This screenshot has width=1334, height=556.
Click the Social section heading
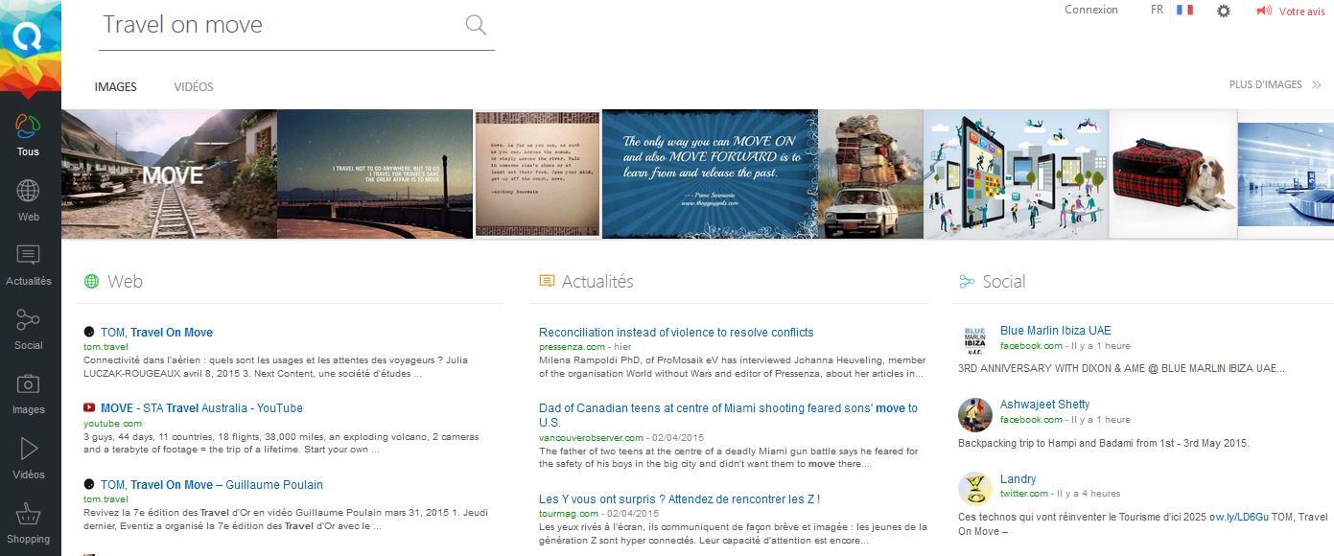[x=1004, y=282]
